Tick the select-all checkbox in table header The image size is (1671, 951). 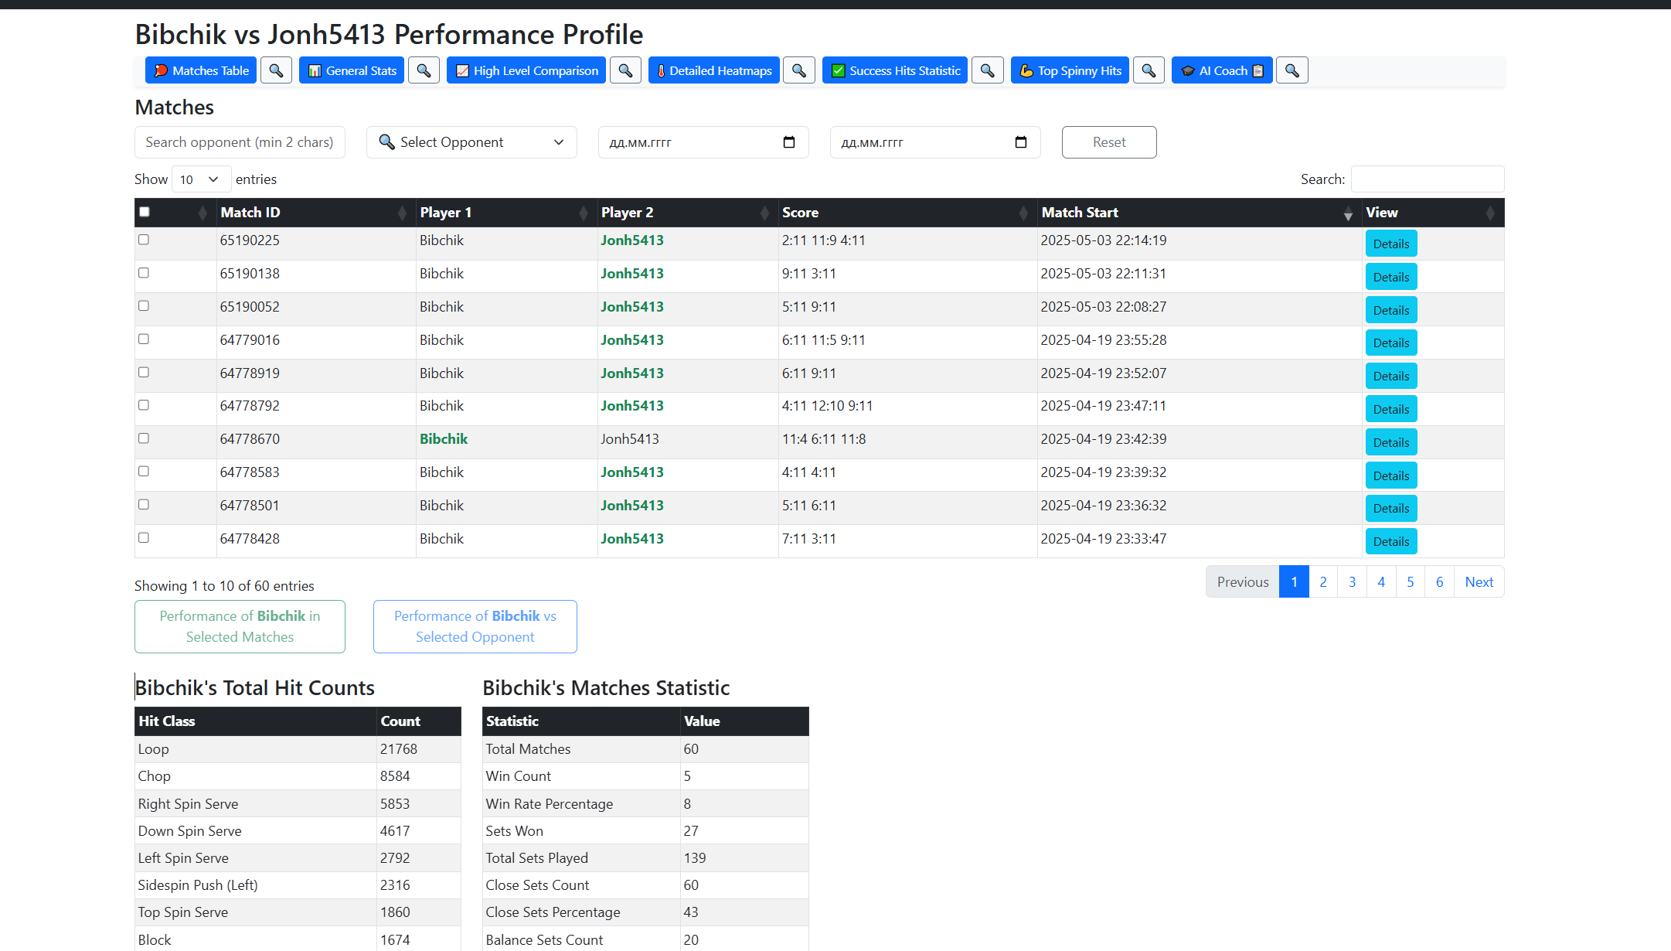(x=145, y=212)
